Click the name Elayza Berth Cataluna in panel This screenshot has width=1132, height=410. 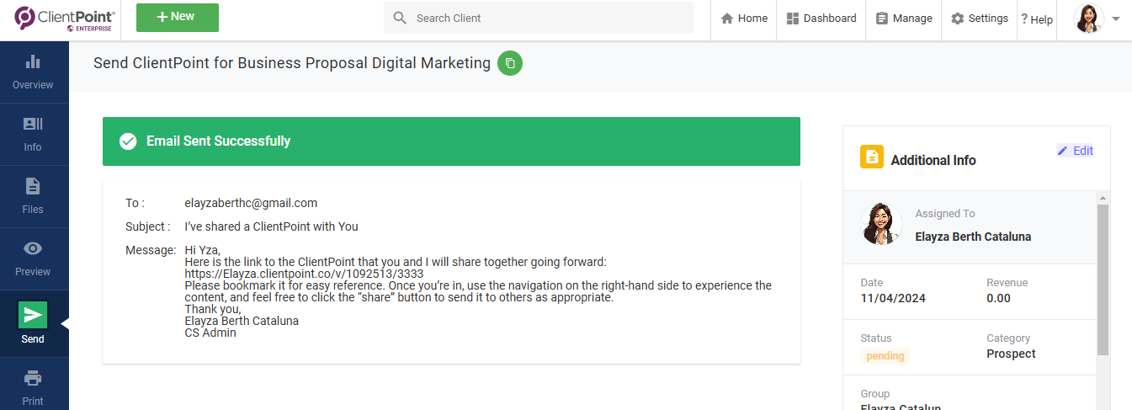[973, 237]
